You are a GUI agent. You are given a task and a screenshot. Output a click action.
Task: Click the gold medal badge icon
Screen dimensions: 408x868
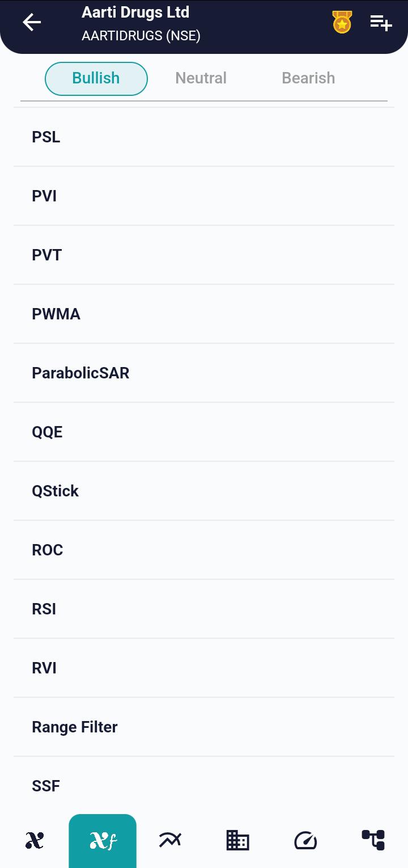click(342, 23)
